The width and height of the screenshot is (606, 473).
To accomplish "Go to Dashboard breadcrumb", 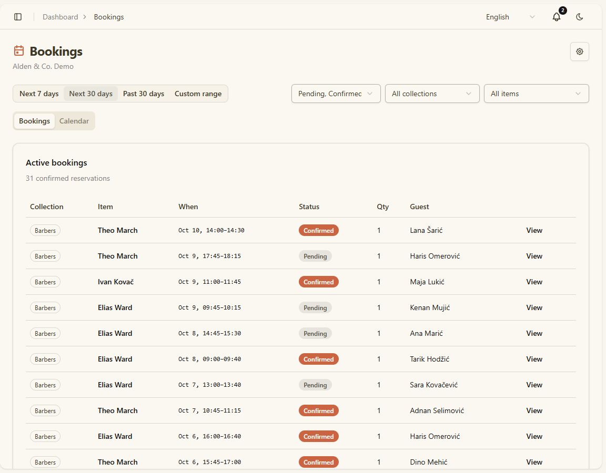I will click(60, 17).
